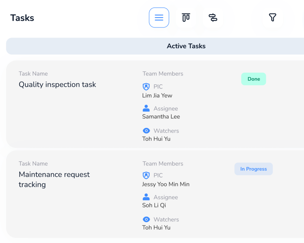Screen dimensions: 304x243
Task: Open the Quality inspection task title
Action: [57, 84]
